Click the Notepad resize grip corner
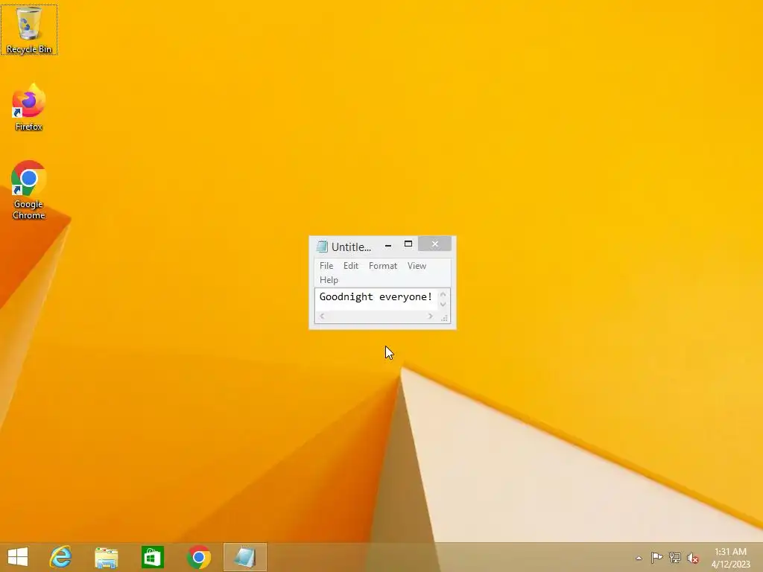This screenshot has height=572, width=763. point(444,317)
